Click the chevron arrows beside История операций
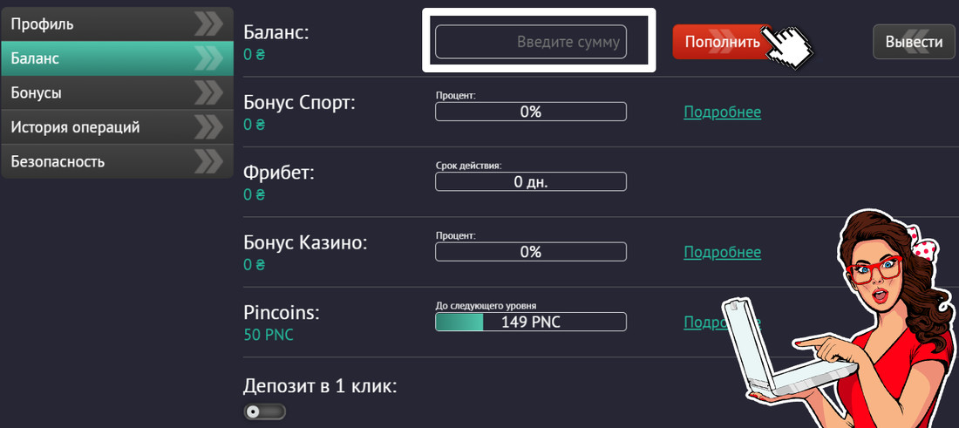 209,127
